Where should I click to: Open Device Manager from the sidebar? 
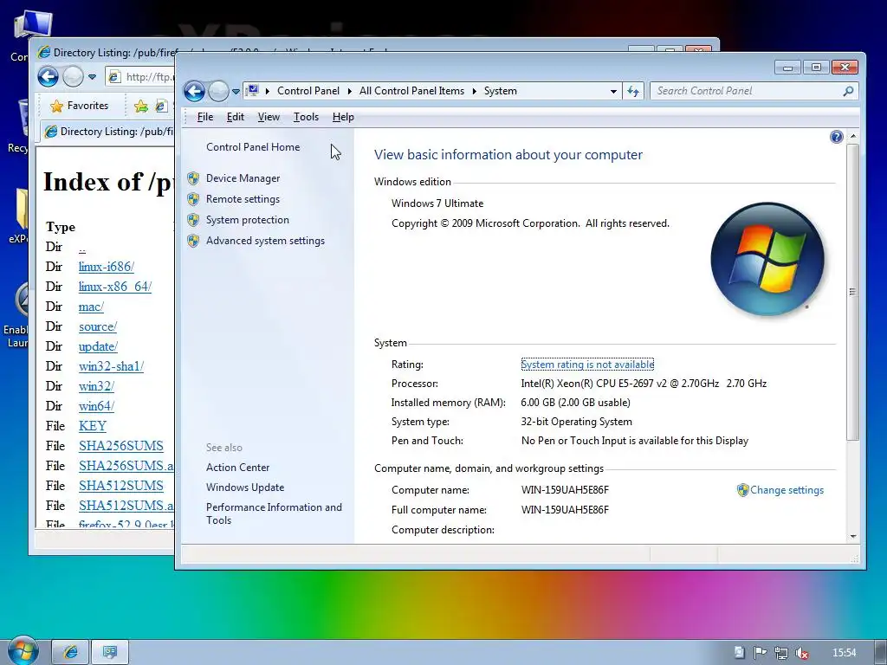click(243, 178)
